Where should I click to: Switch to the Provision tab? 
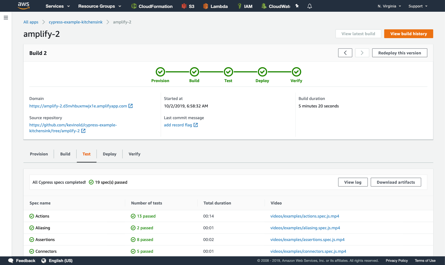pyautogui.click(x=39, y=154)
